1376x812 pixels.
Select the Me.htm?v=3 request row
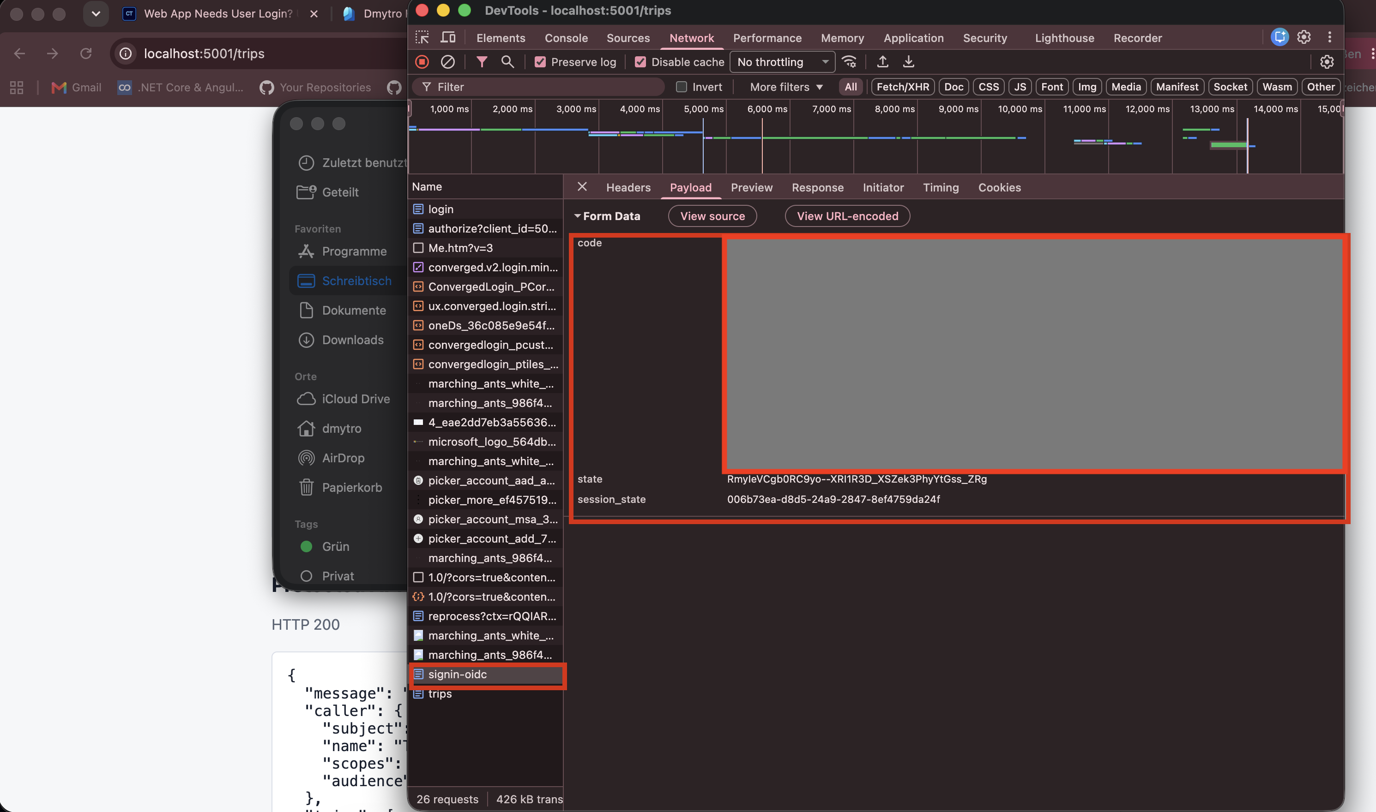[485, 248]
